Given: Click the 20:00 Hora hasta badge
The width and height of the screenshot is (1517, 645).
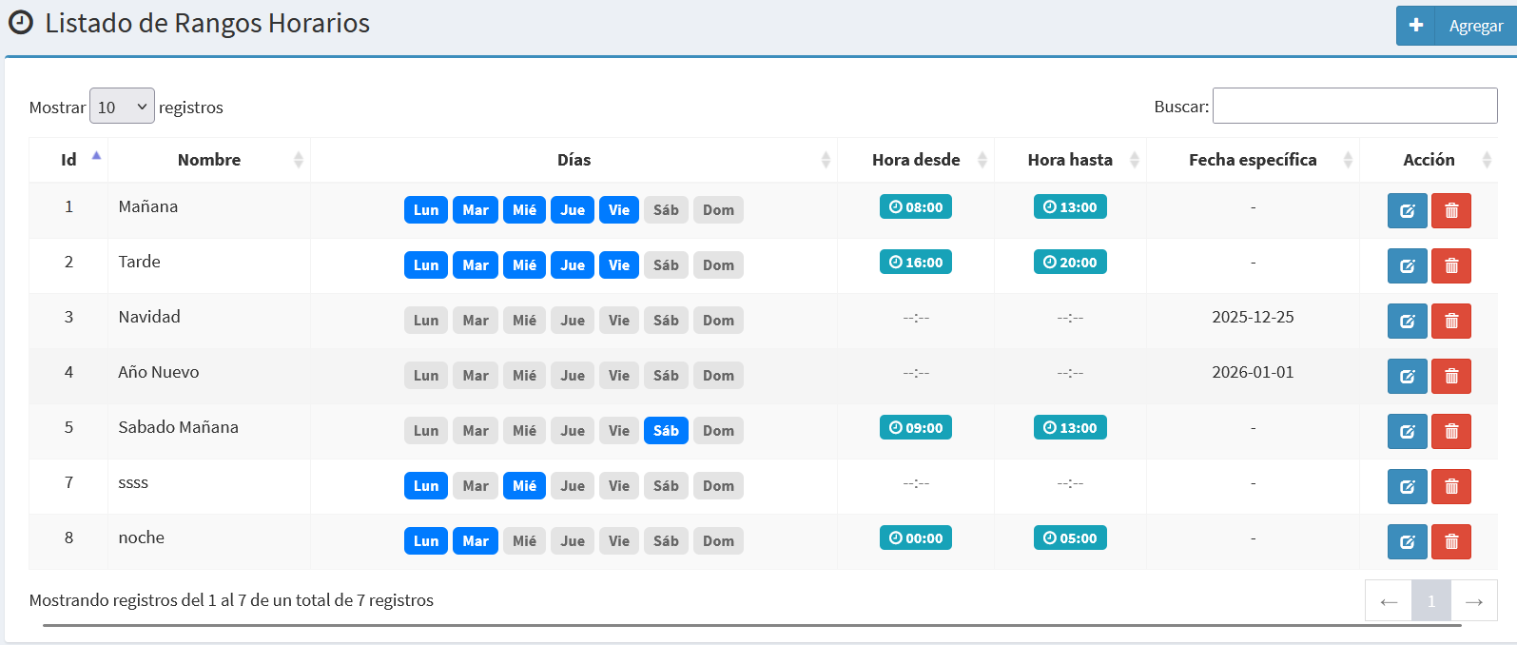Looking at the screenshot, I should (1070, 262).
